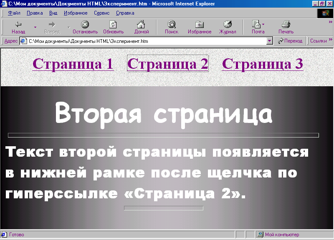This screenshot has height=240, width=334.
Task: Open the Правка menu
Action: [35, 13]
